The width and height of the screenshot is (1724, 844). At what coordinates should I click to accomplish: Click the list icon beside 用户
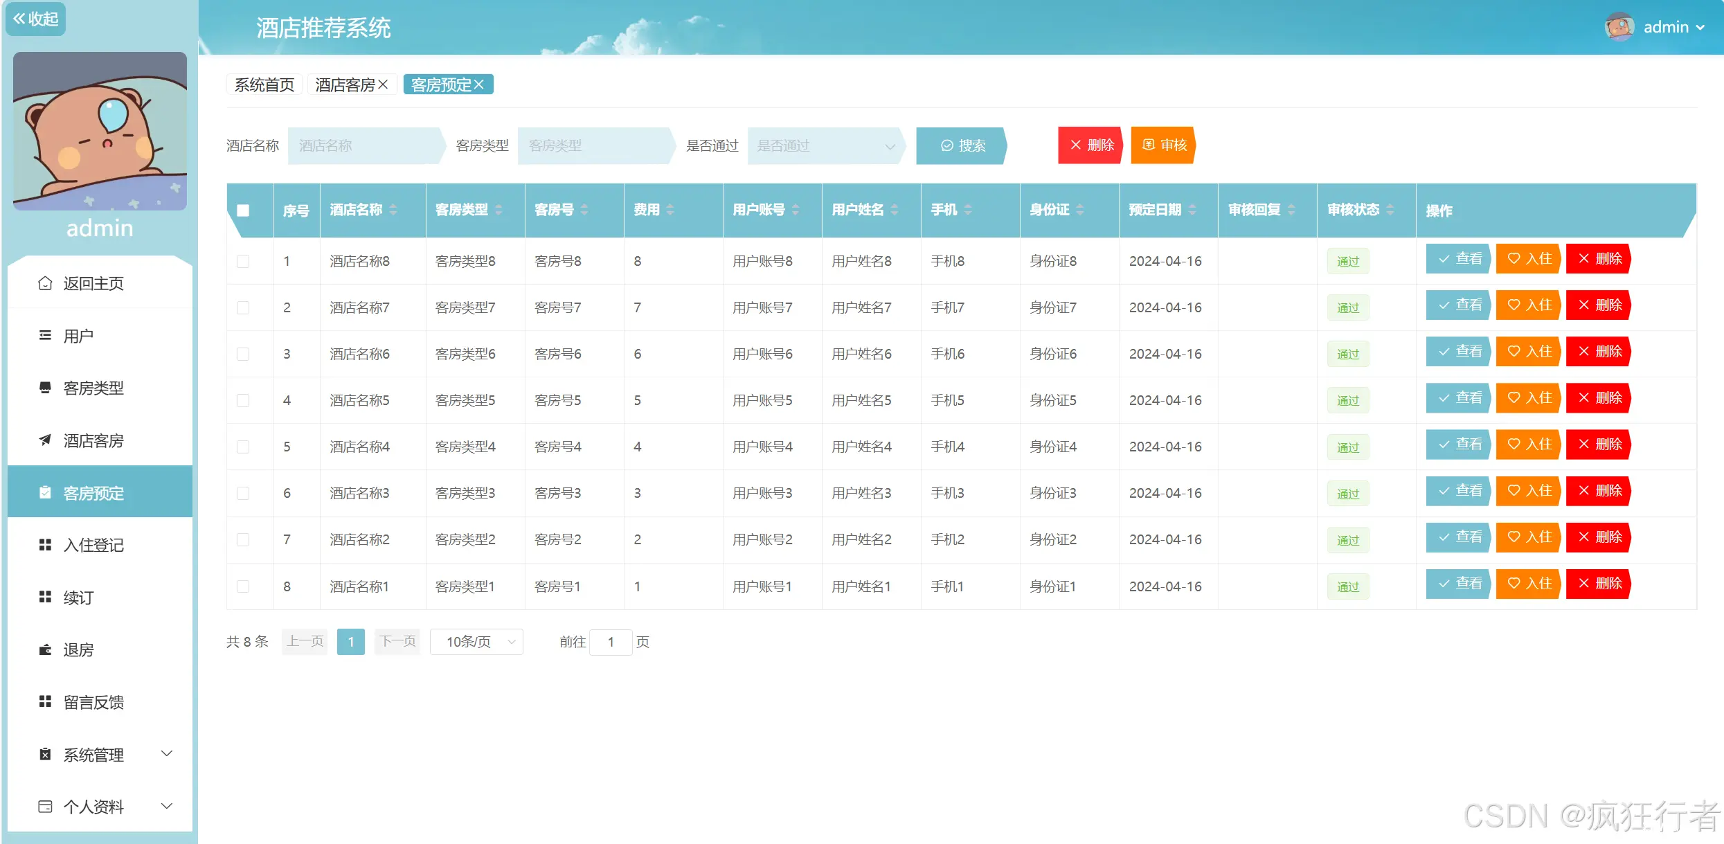point(45,336)
